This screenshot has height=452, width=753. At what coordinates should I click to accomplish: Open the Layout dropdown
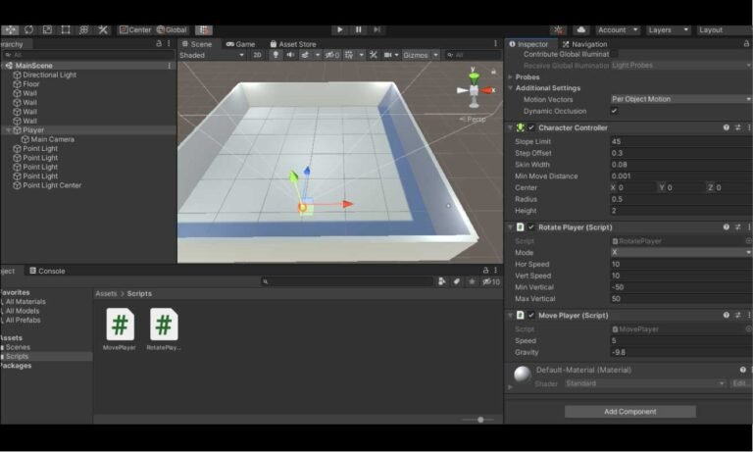point(725,29)
